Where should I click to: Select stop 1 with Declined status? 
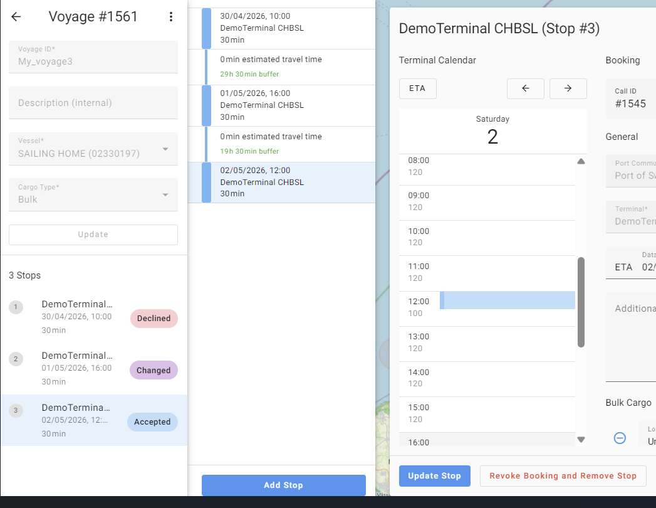tap(93, 317)
